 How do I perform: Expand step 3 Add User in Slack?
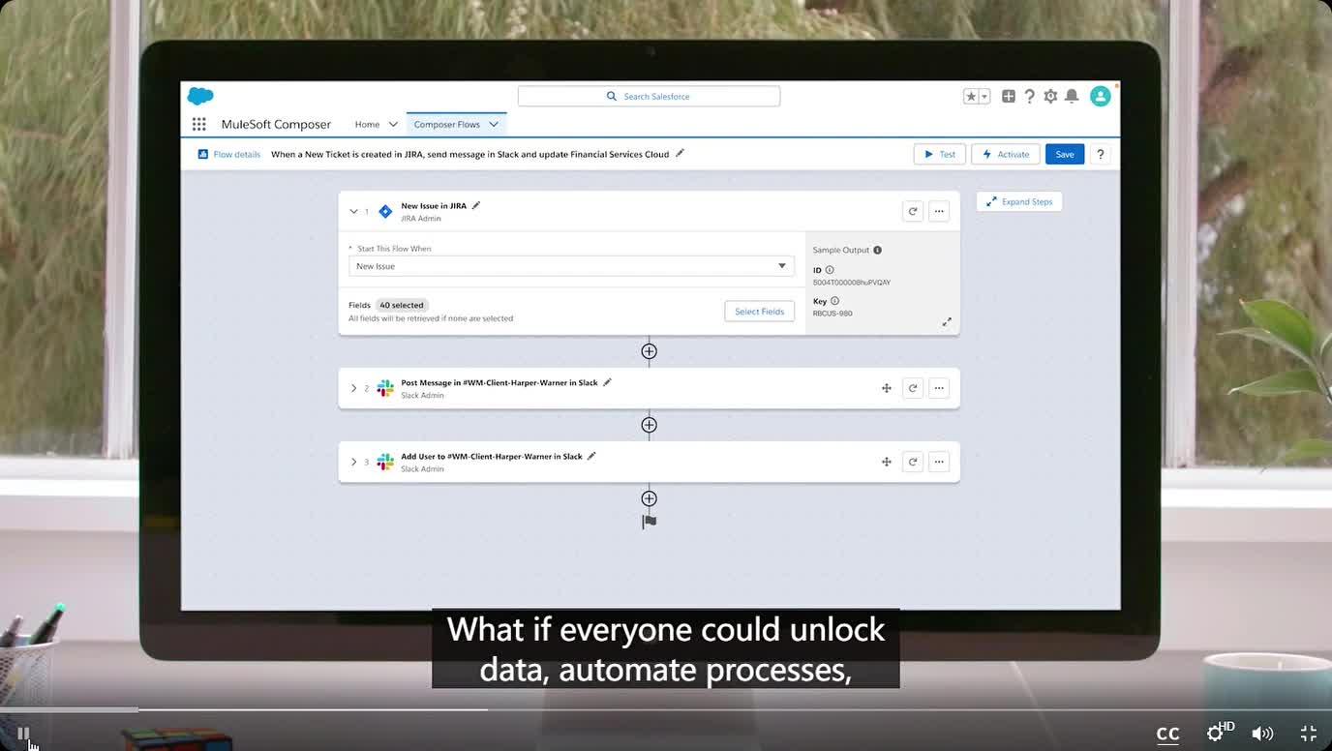(353, 462)
